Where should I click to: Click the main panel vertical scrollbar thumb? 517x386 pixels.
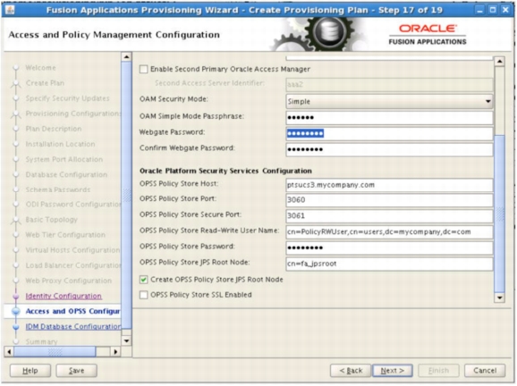pyautogui.click(x=500, y=214)
